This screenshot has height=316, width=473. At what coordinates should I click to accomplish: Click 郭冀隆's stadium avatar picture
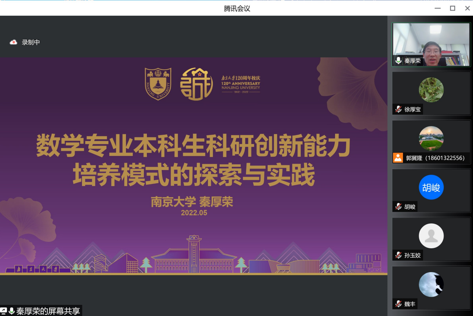431,138
